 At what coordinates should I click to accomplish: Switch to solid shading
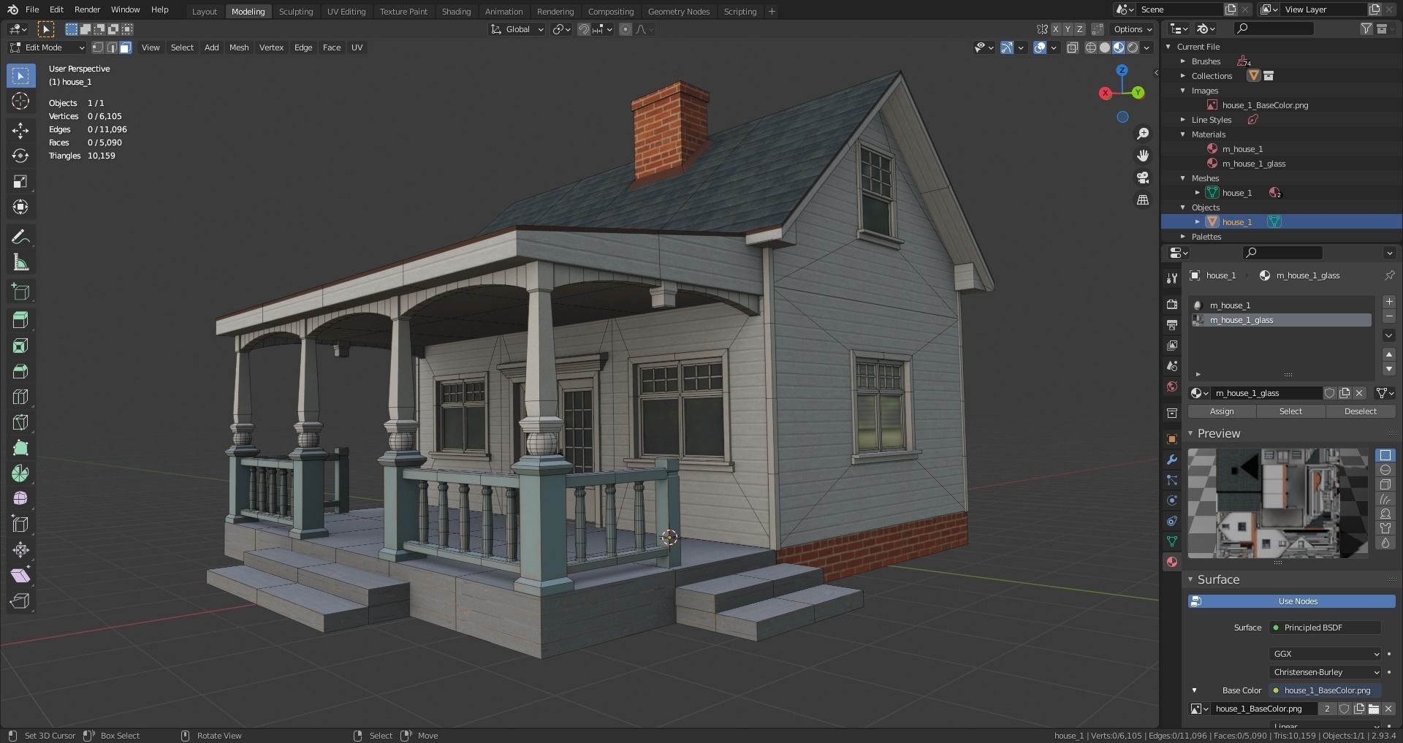point(1105,47)
